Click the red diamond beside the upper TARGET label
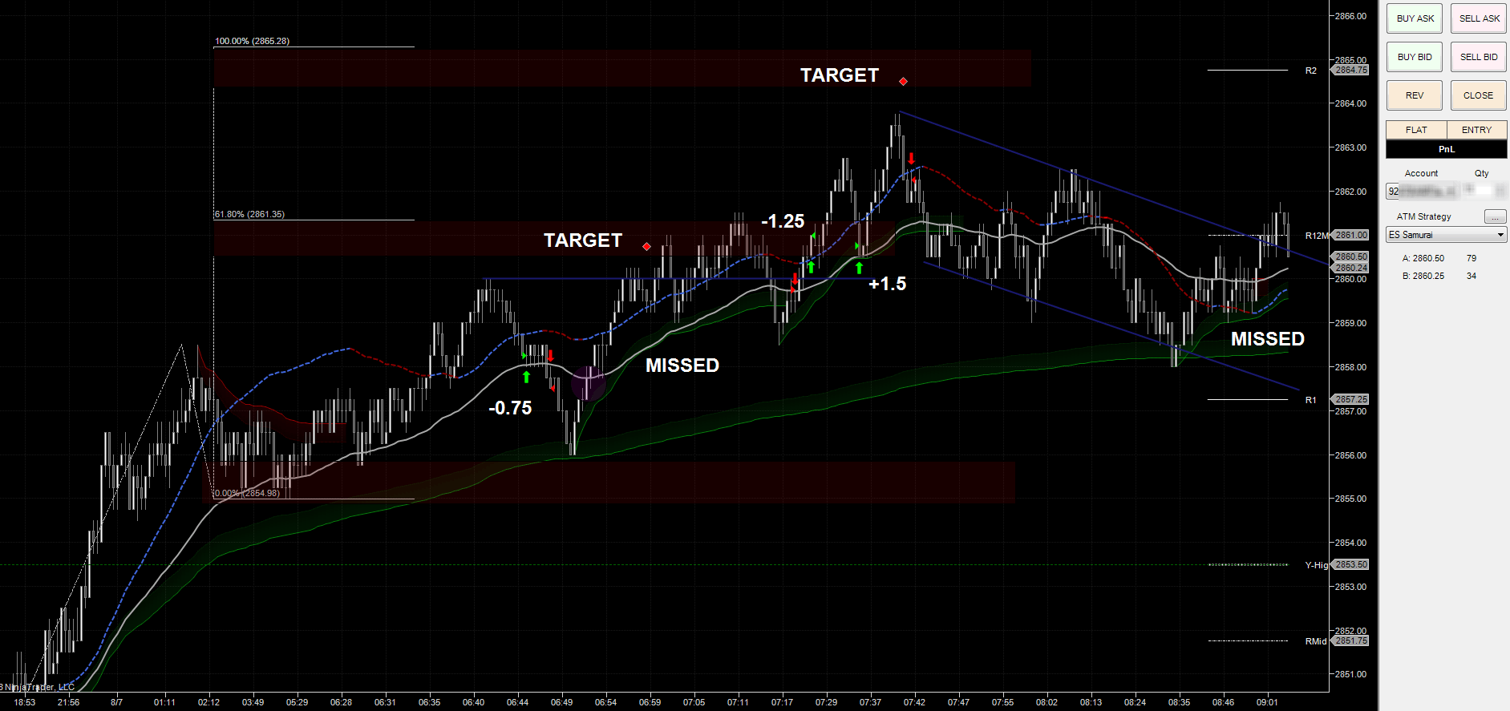 pos(903,82)
